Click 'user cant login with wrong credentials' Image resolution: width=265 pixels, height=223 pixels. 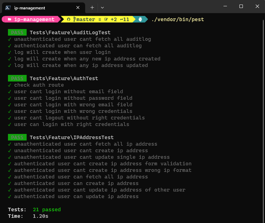pos(73,111)
